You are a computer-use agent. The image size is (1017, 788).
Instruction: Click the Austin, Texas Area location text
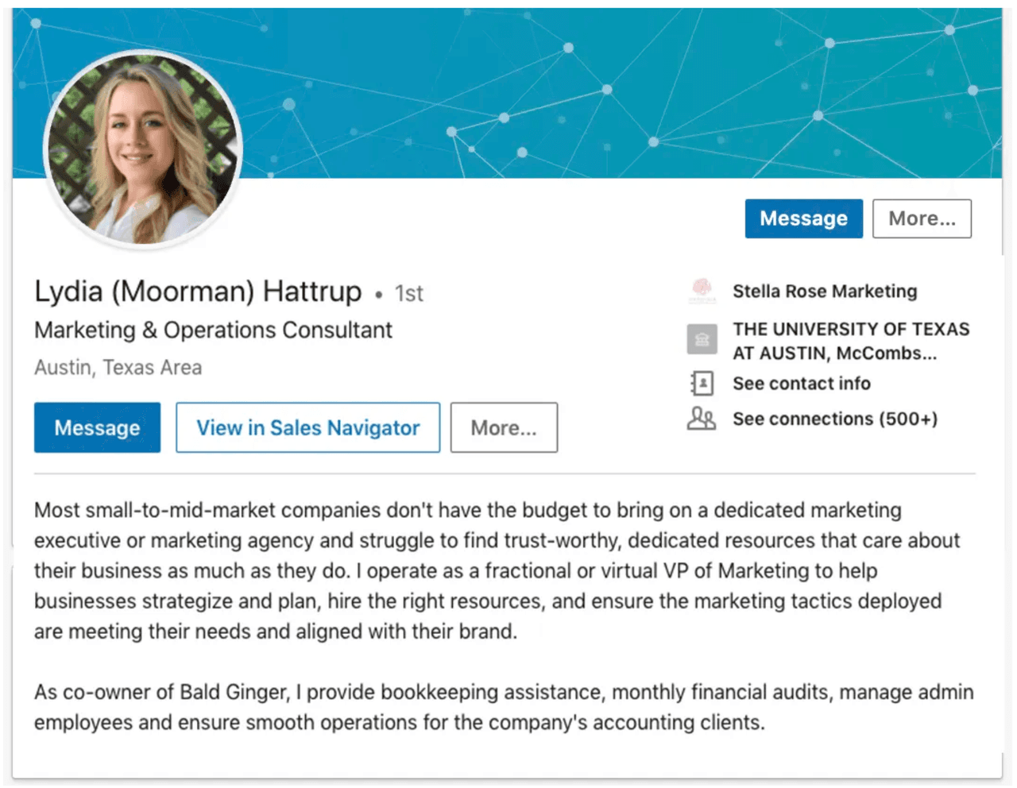tap(118, 368)
